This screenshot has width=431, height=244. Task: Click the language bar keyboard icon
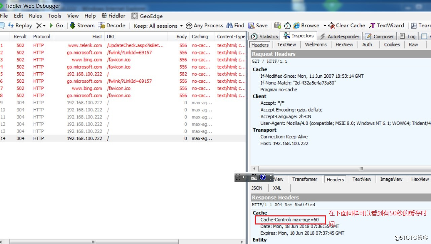point(254,177)
